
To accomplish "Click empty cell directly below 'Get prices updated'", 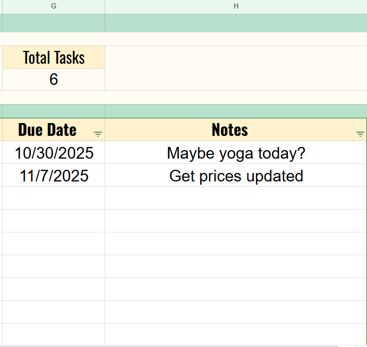I will 236,198.
